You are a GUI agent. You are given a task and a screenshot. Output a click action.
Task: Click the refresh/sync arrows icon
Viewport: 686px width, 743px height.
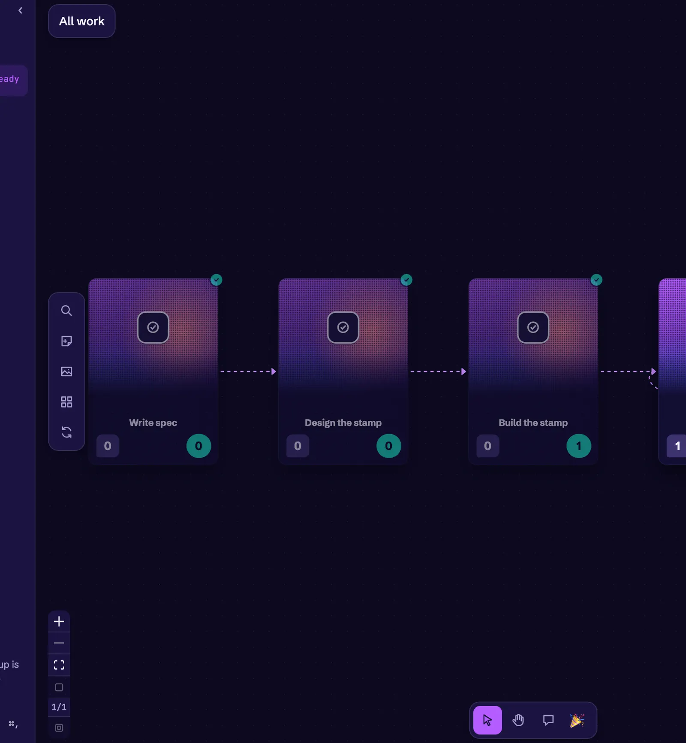(66, 432)
